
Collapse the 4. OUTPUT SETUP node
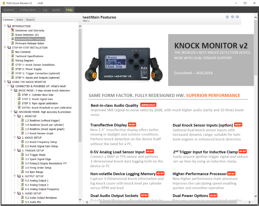(x=15, y=176)
